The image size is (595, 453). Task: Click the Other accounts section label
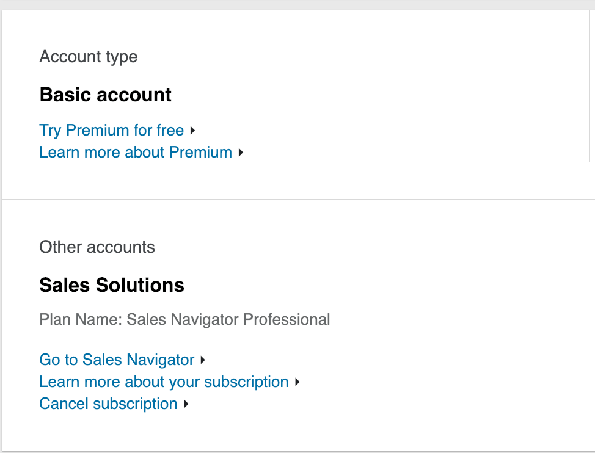tap(97, 247)
